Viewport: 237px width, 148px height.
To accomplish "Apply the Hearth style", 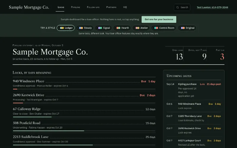I will (122, 28).
